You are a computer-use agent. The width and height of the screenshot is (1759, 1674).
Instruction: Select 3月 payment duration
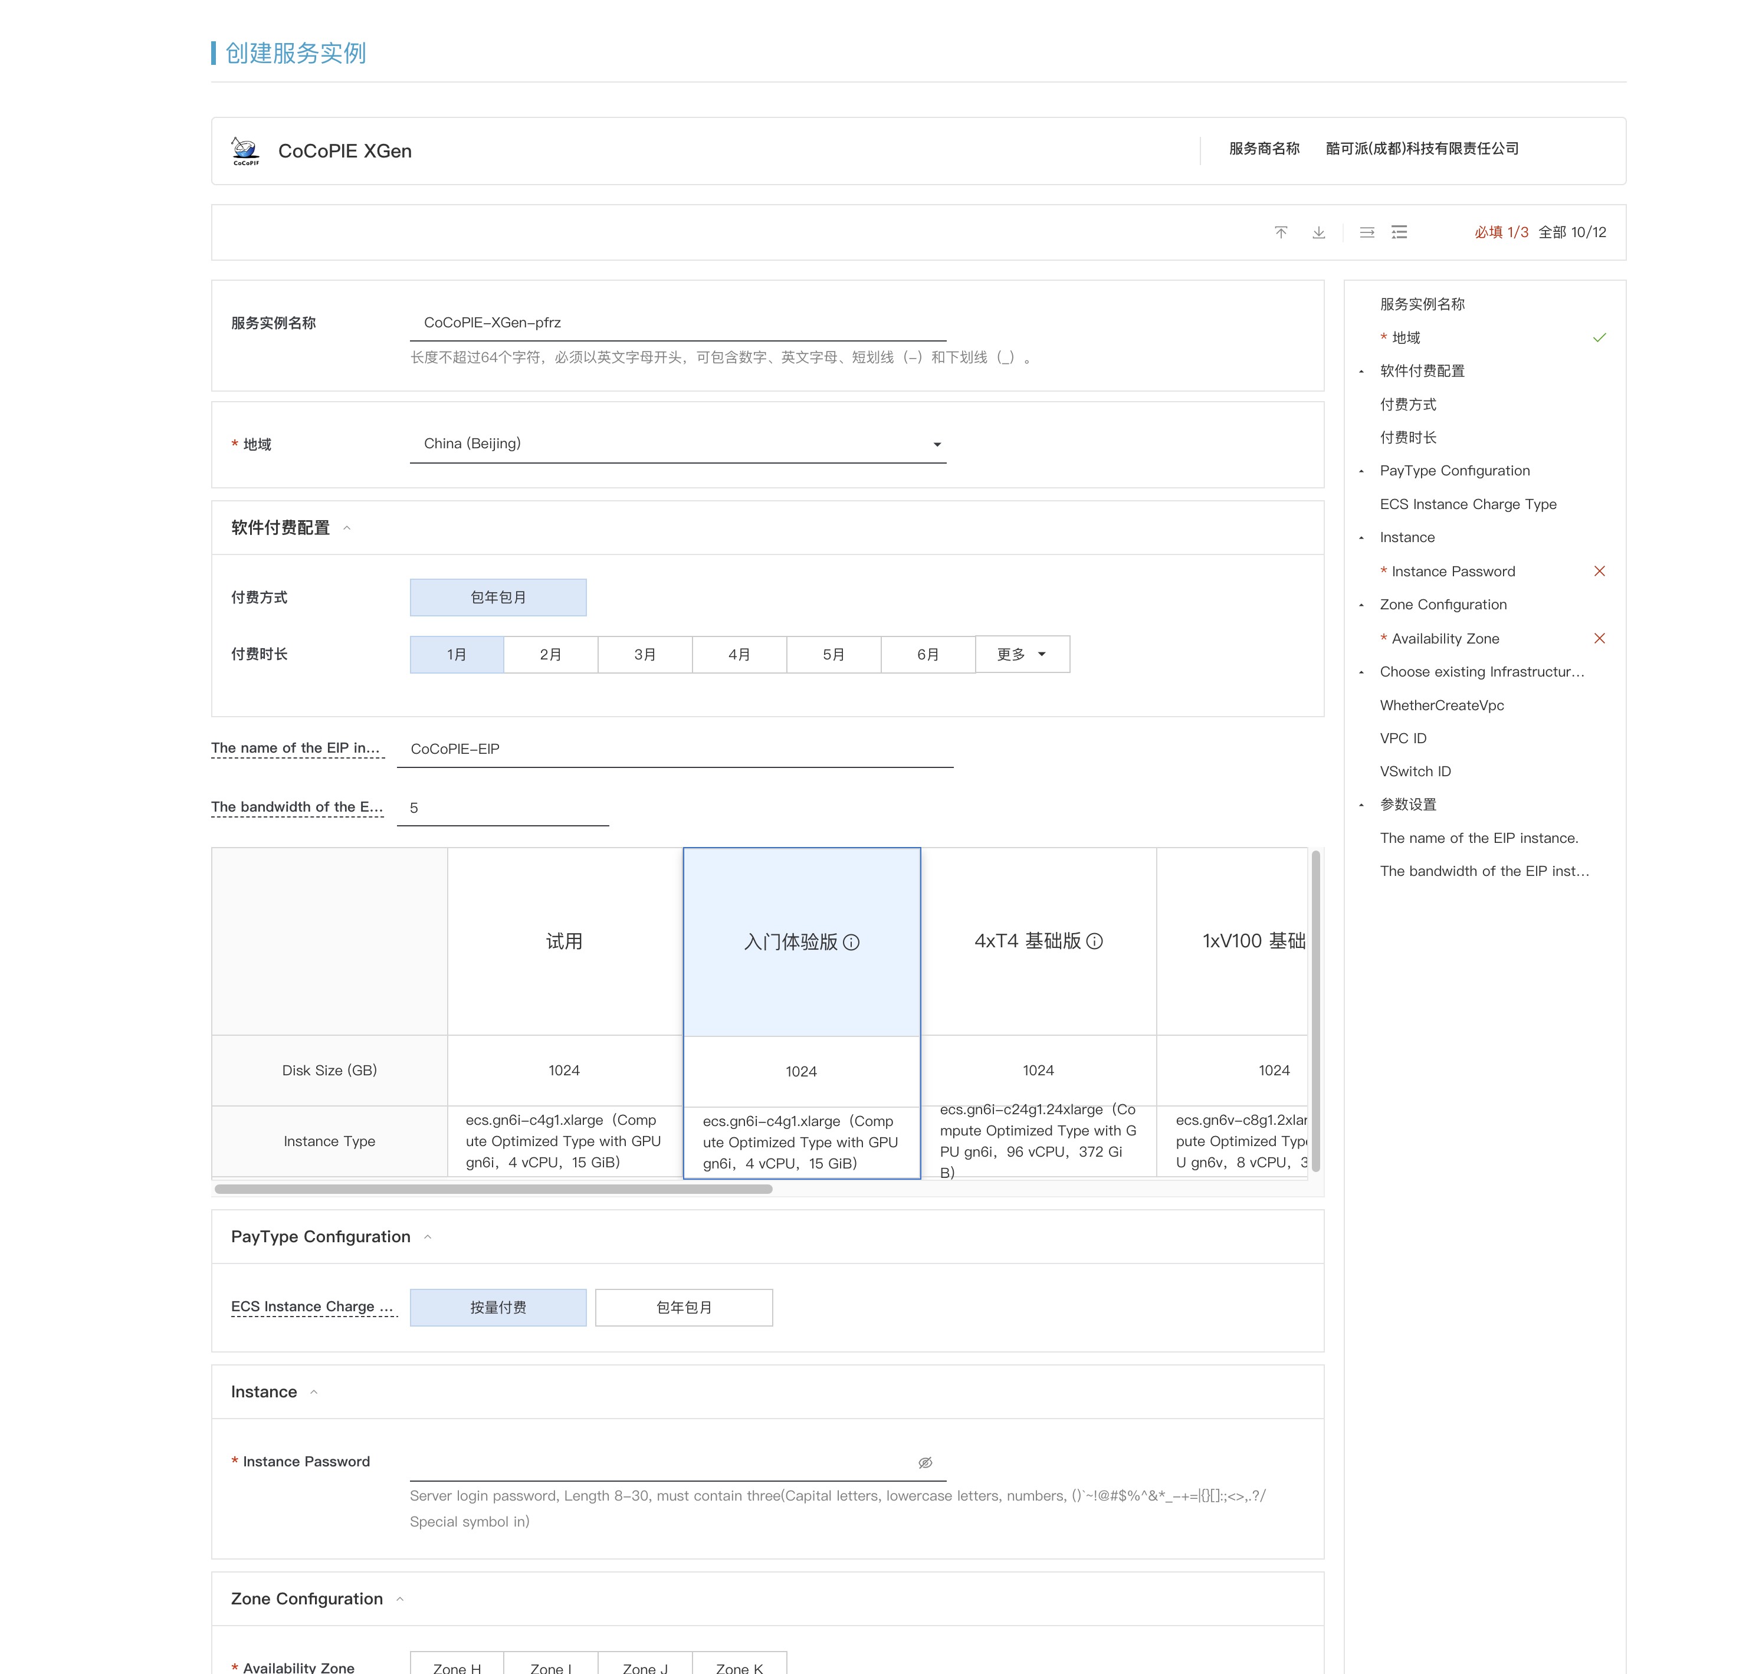click(645, 654)
